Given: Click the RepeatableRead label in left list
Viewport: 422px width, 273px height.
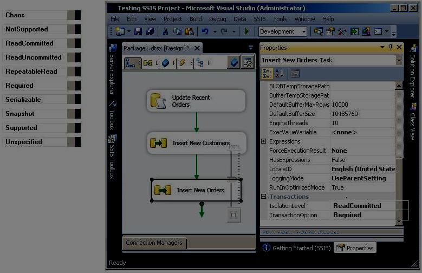Looking at the screenshot, I should [31, 71].
